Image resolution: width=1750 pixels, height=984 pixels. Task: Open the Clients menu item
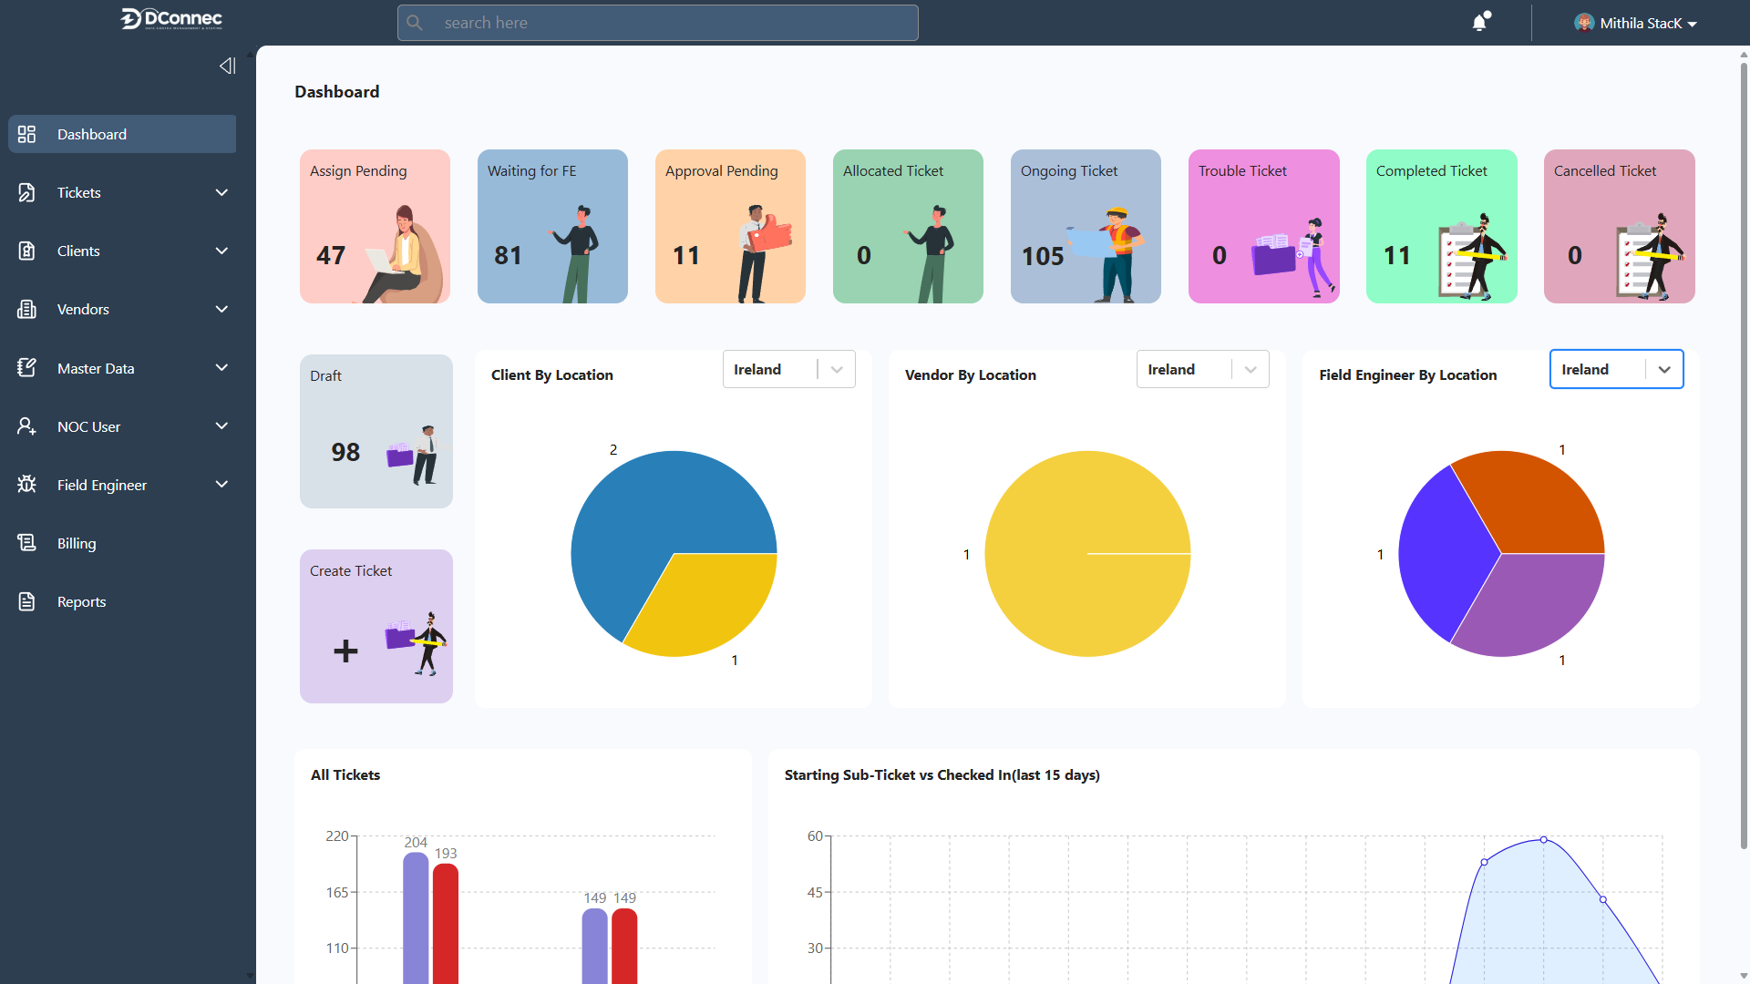click(78, 251)
